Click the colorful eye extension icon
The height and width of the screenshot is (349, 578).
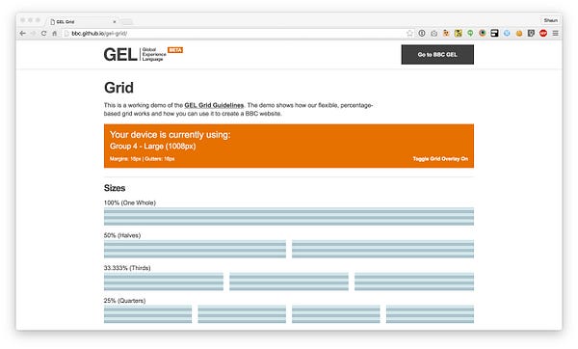click(483, 33)
